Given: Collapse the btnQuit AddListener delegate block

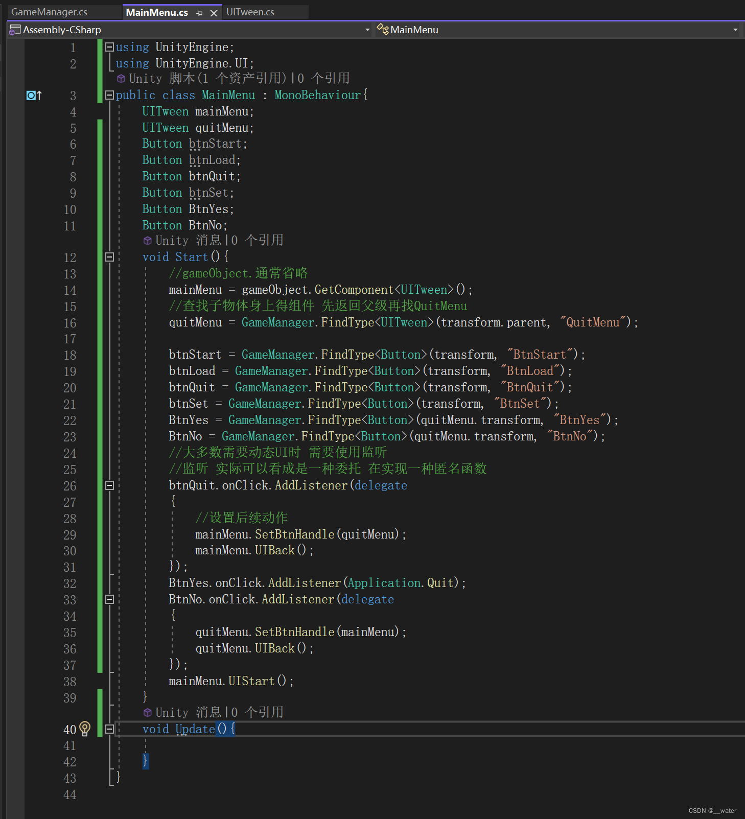Looking at the screenshot, I should coord(109,485).
